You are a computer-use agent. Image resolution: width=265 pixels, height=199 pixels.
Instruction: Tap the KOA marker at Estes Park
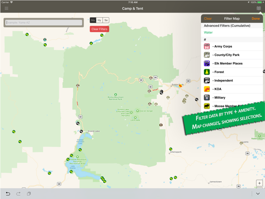coord(181,86)
